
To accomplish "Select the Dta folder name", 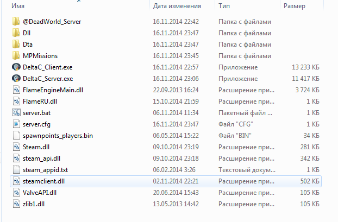I will click(28, 45).
